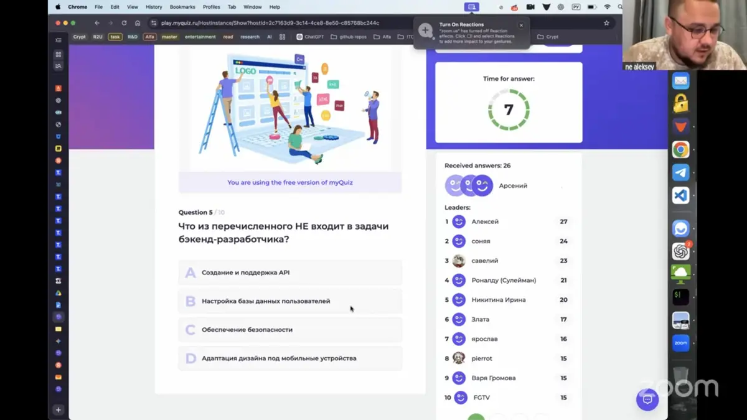
Task: Select leader соняя in the leaderboard
Action: coord(509,241)
